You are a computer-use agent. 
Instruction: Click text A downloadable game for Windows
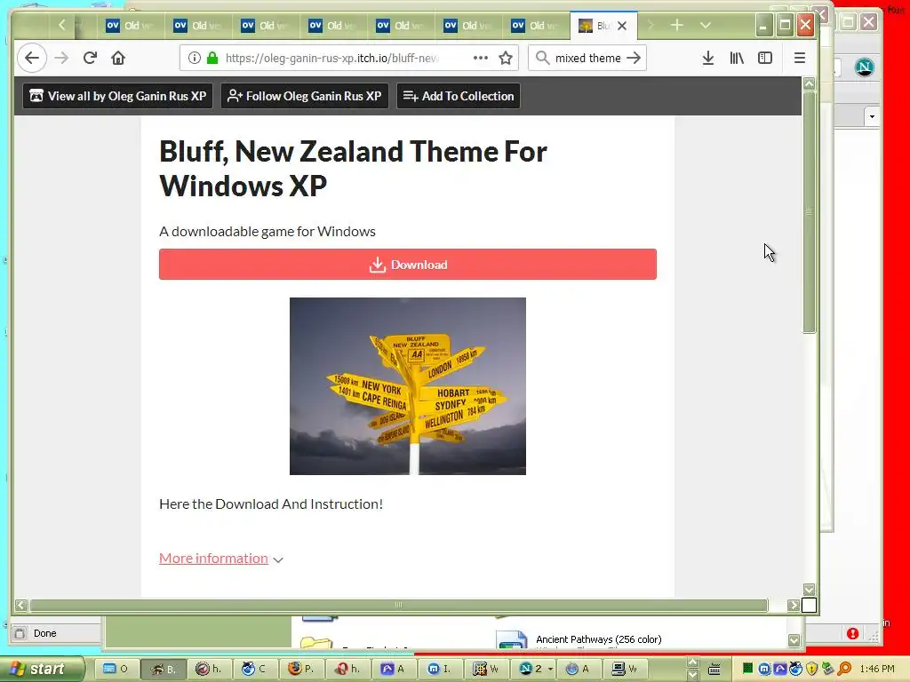pos(267,232)
